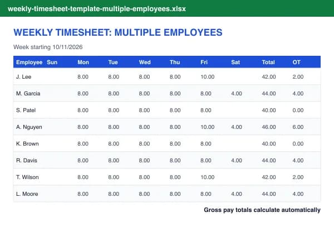
Task: Select T. Wilson's Total 42.00 cell
Action: [269, 177]
